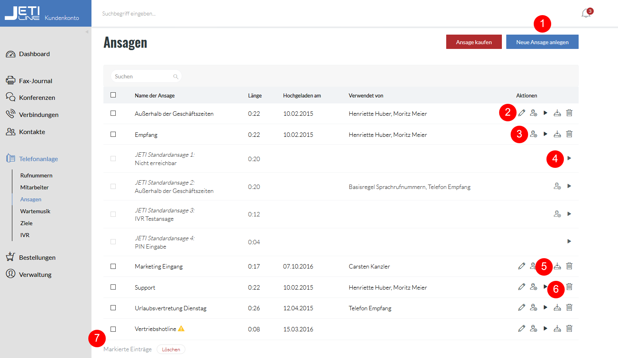Click the warning icon next to Vertriebshotline
Viewport: 618px width, 358px height.
tap(181, 329)
